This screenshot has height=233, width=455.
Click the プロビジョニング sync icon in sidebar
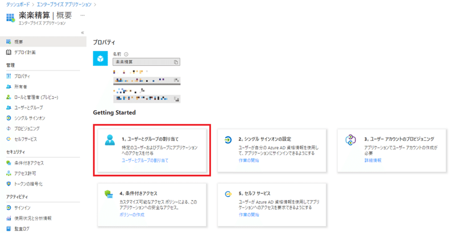[x=9, y=128]
